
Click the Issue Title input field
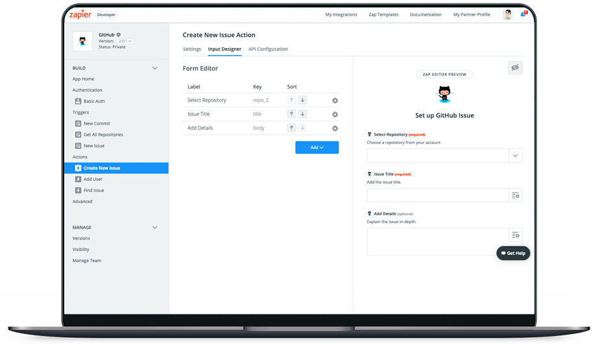(x=437, y=195)
